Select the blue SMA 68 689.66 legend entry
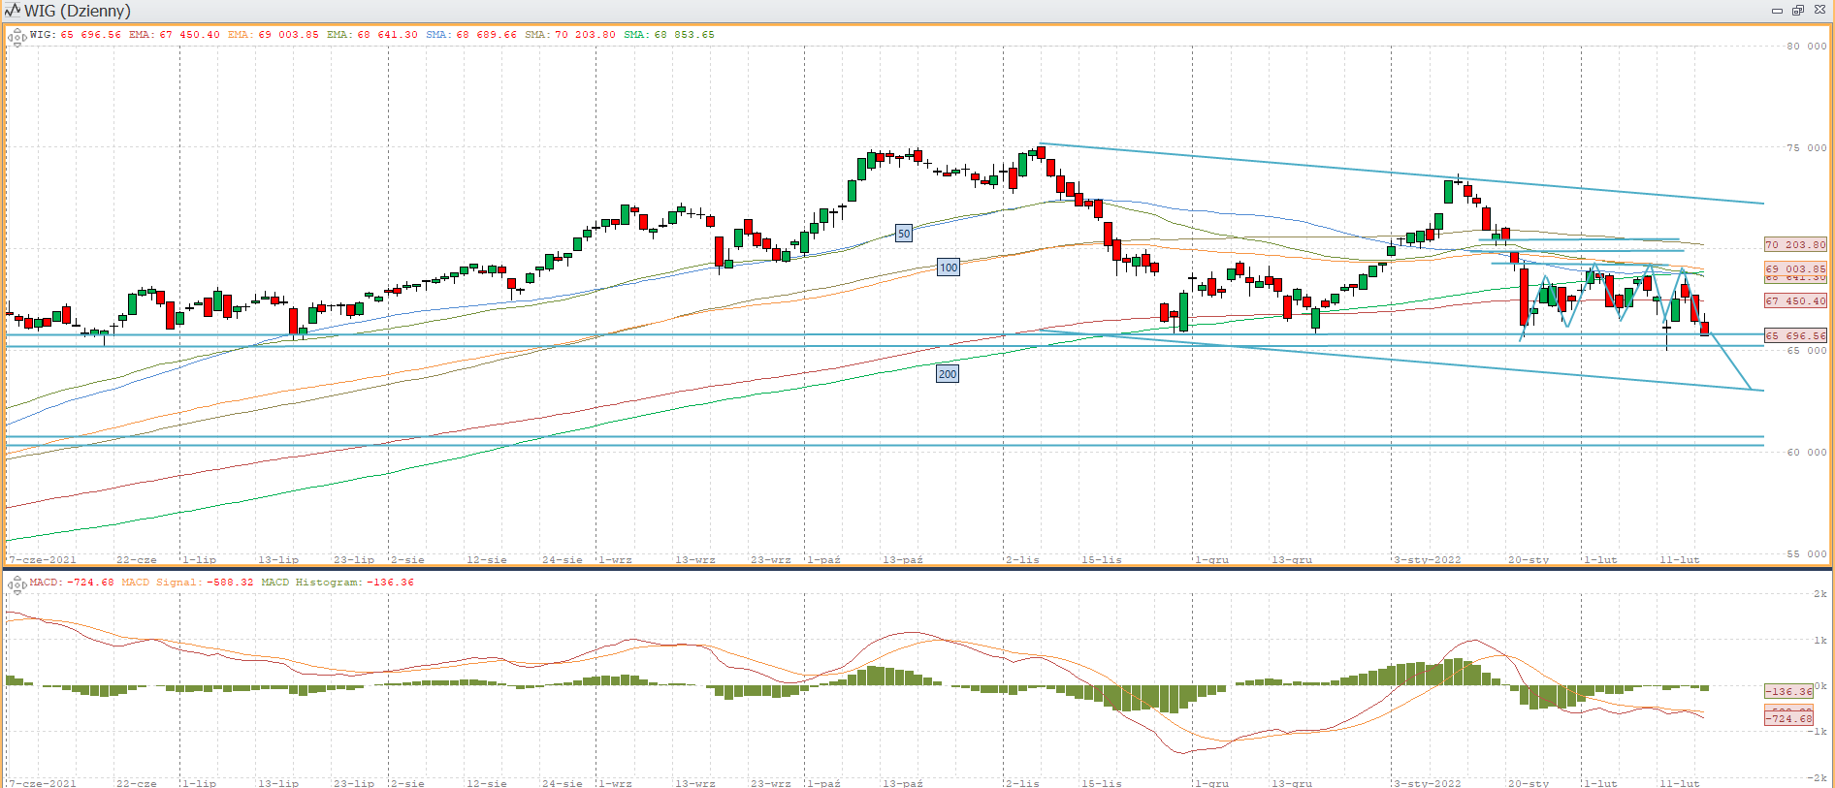The image size is (1835, 788). pyautogui.click(x=471, y=35)
